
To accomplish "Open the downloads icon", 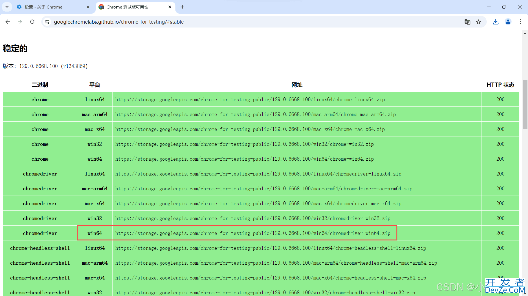I will click(496, 22).
